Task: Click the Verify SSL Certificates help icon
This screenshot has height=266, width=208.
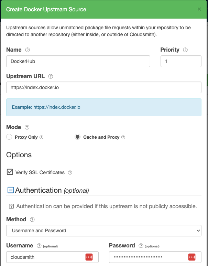Action: 70,172
